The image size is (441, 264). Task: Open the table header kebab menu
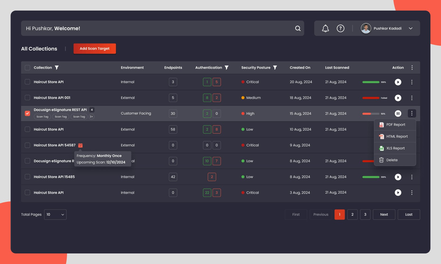(x=412, y=68)
